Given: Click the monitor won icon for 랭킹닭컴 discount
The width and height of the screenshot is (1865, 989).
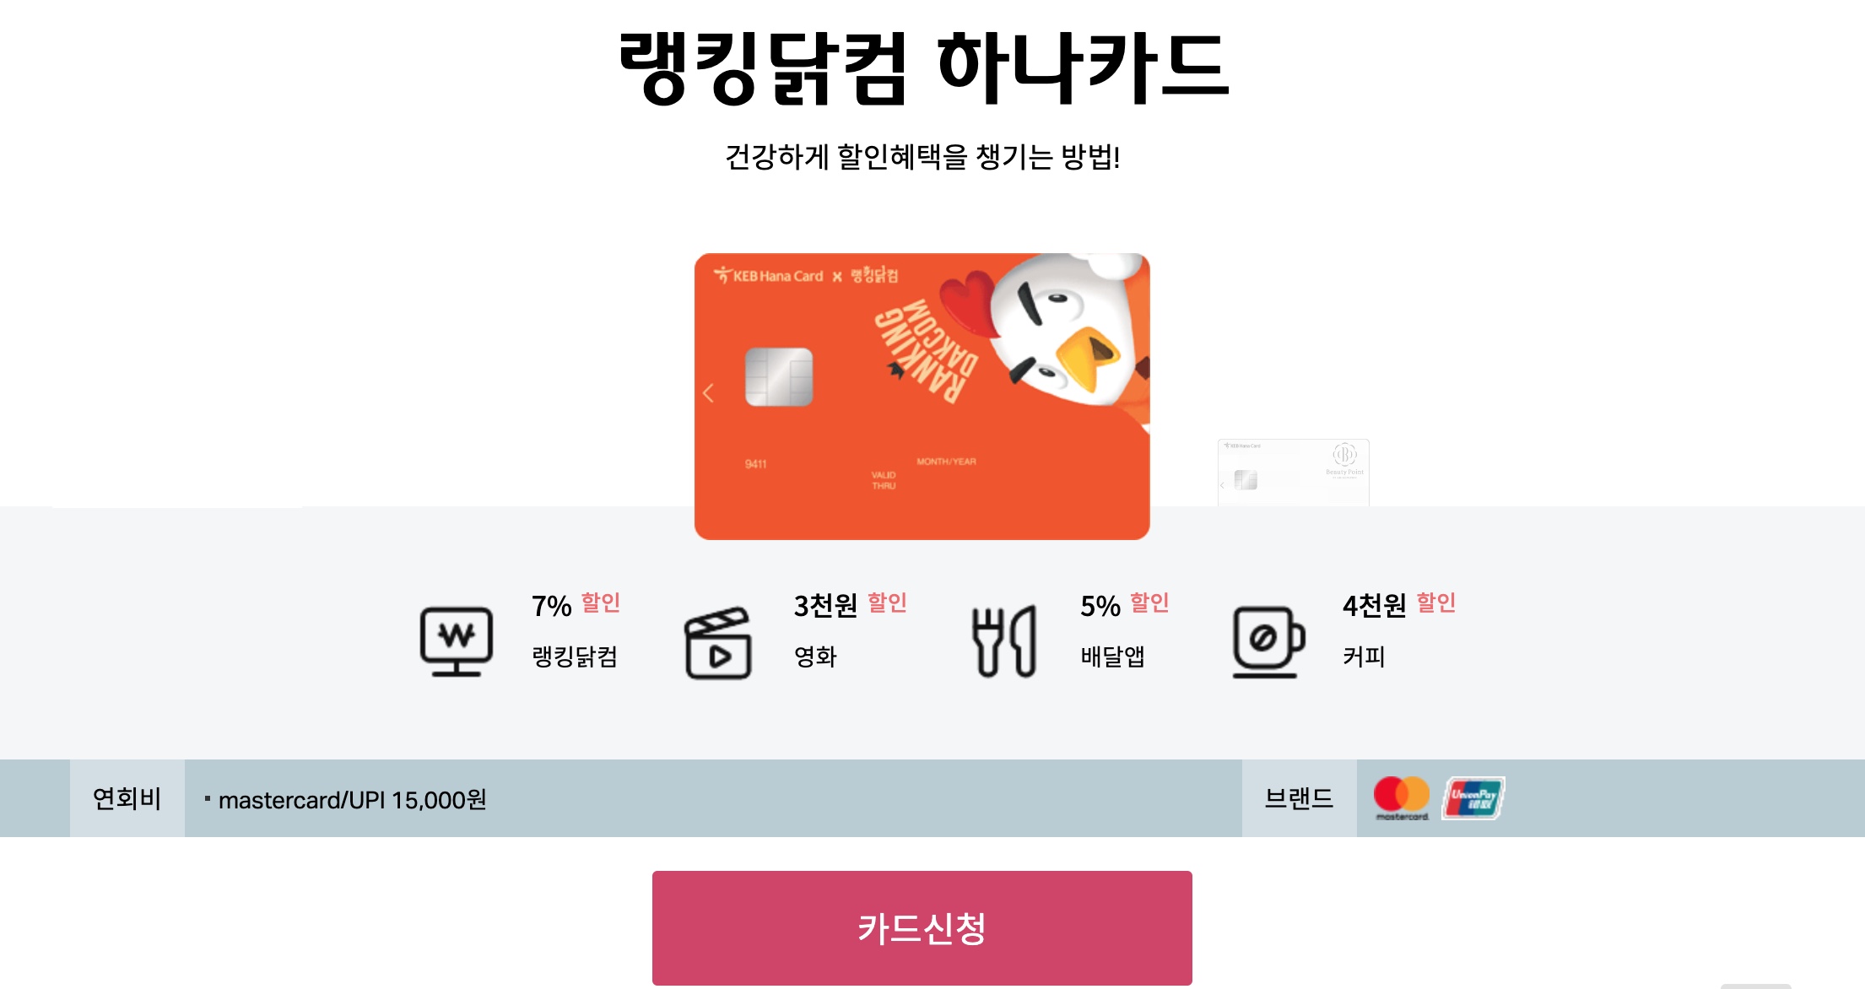Looking at the screenshot, I should (457, 641).
